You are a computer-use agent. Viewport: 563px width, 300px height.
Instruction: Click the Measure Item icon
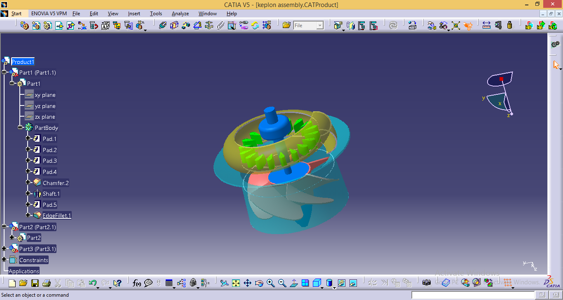click(498, 26)
